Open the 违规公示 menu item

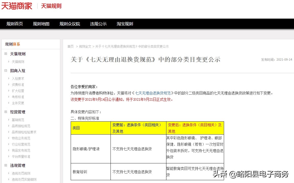point(98,24)
